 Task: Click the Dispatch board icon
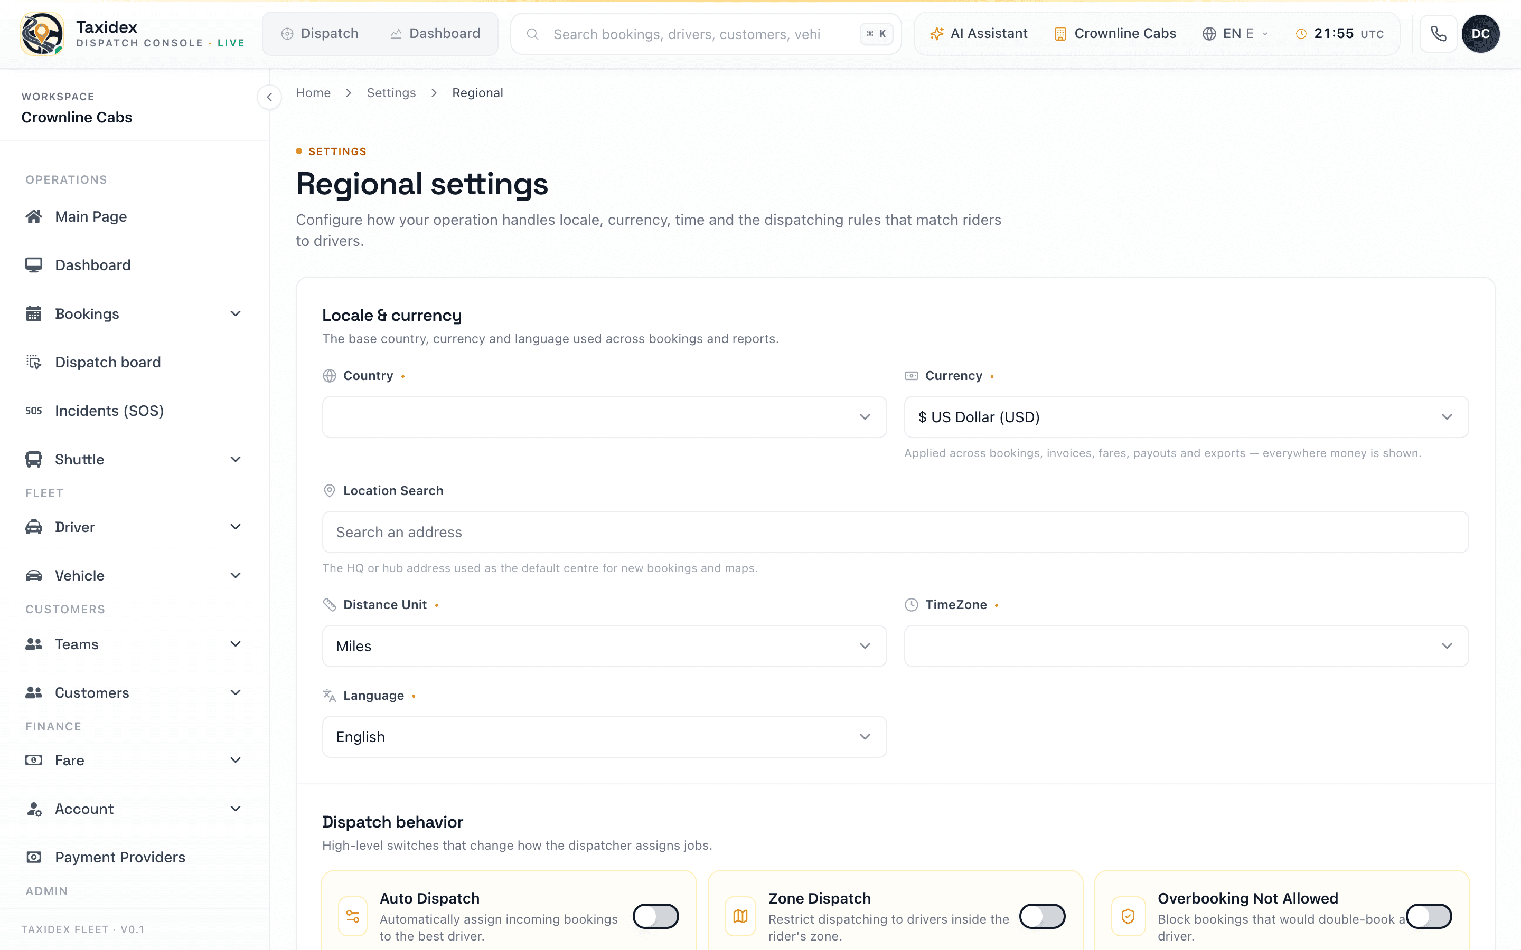[x=34, y=362]
